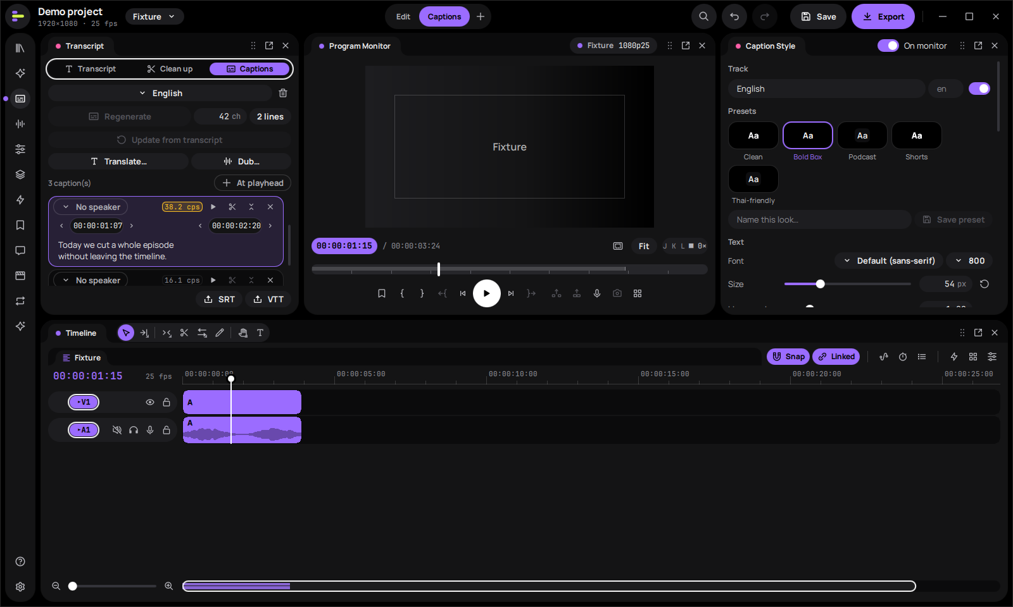1013x607 pixels.
Task: Toggle Linked selection in timeline
Action: point(836,357)
